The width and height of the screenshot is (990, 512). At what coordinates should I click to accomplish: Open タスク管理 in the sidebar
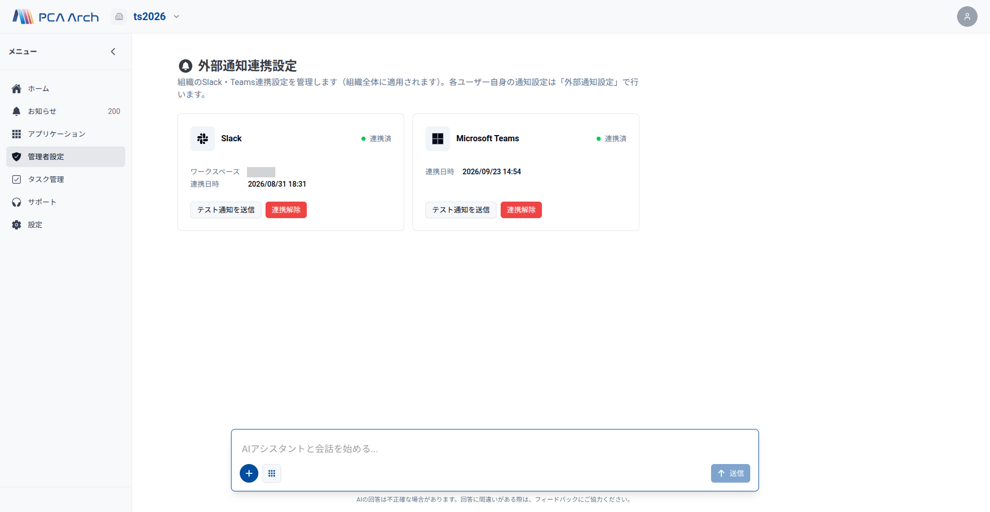coord(65,179)
